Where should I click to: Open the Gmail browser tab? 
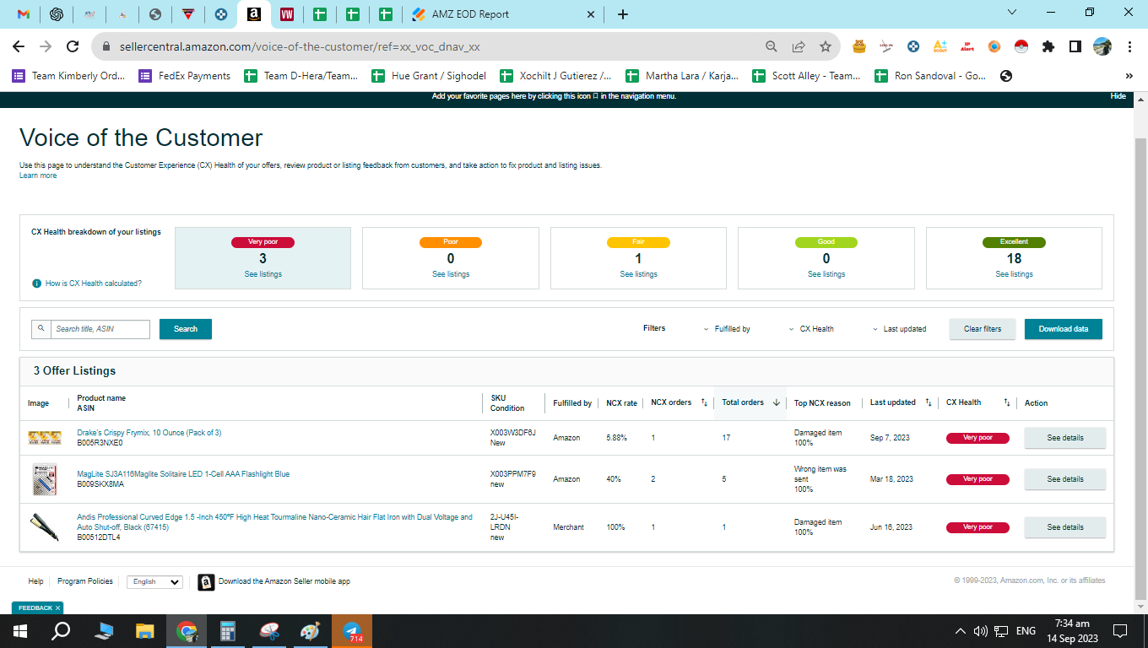(x=24, y=14)
